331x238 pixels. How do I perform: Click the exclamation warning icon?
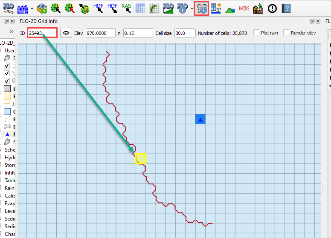[272, 8]
